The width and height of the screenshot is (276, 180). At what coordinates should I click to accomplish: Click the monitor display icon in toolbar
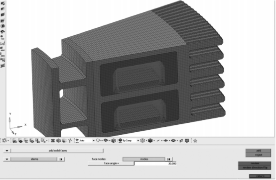pyautogui.click(x=187, y=141)
